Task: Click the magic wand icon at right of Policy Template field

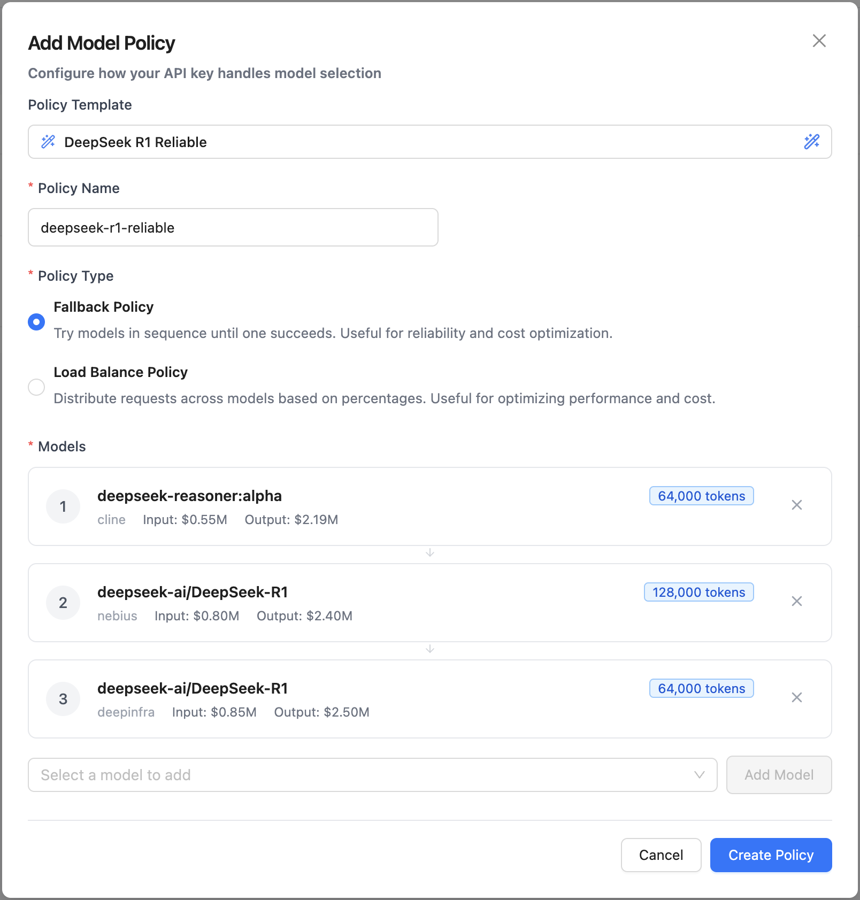Action: tap(811, 142)
